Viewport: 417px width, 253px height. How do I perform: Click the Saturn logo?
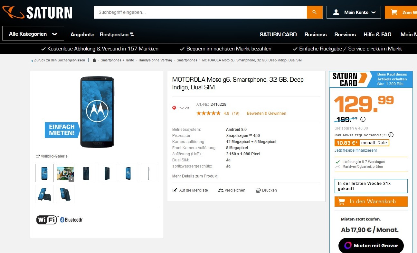[x=37, y=13]
